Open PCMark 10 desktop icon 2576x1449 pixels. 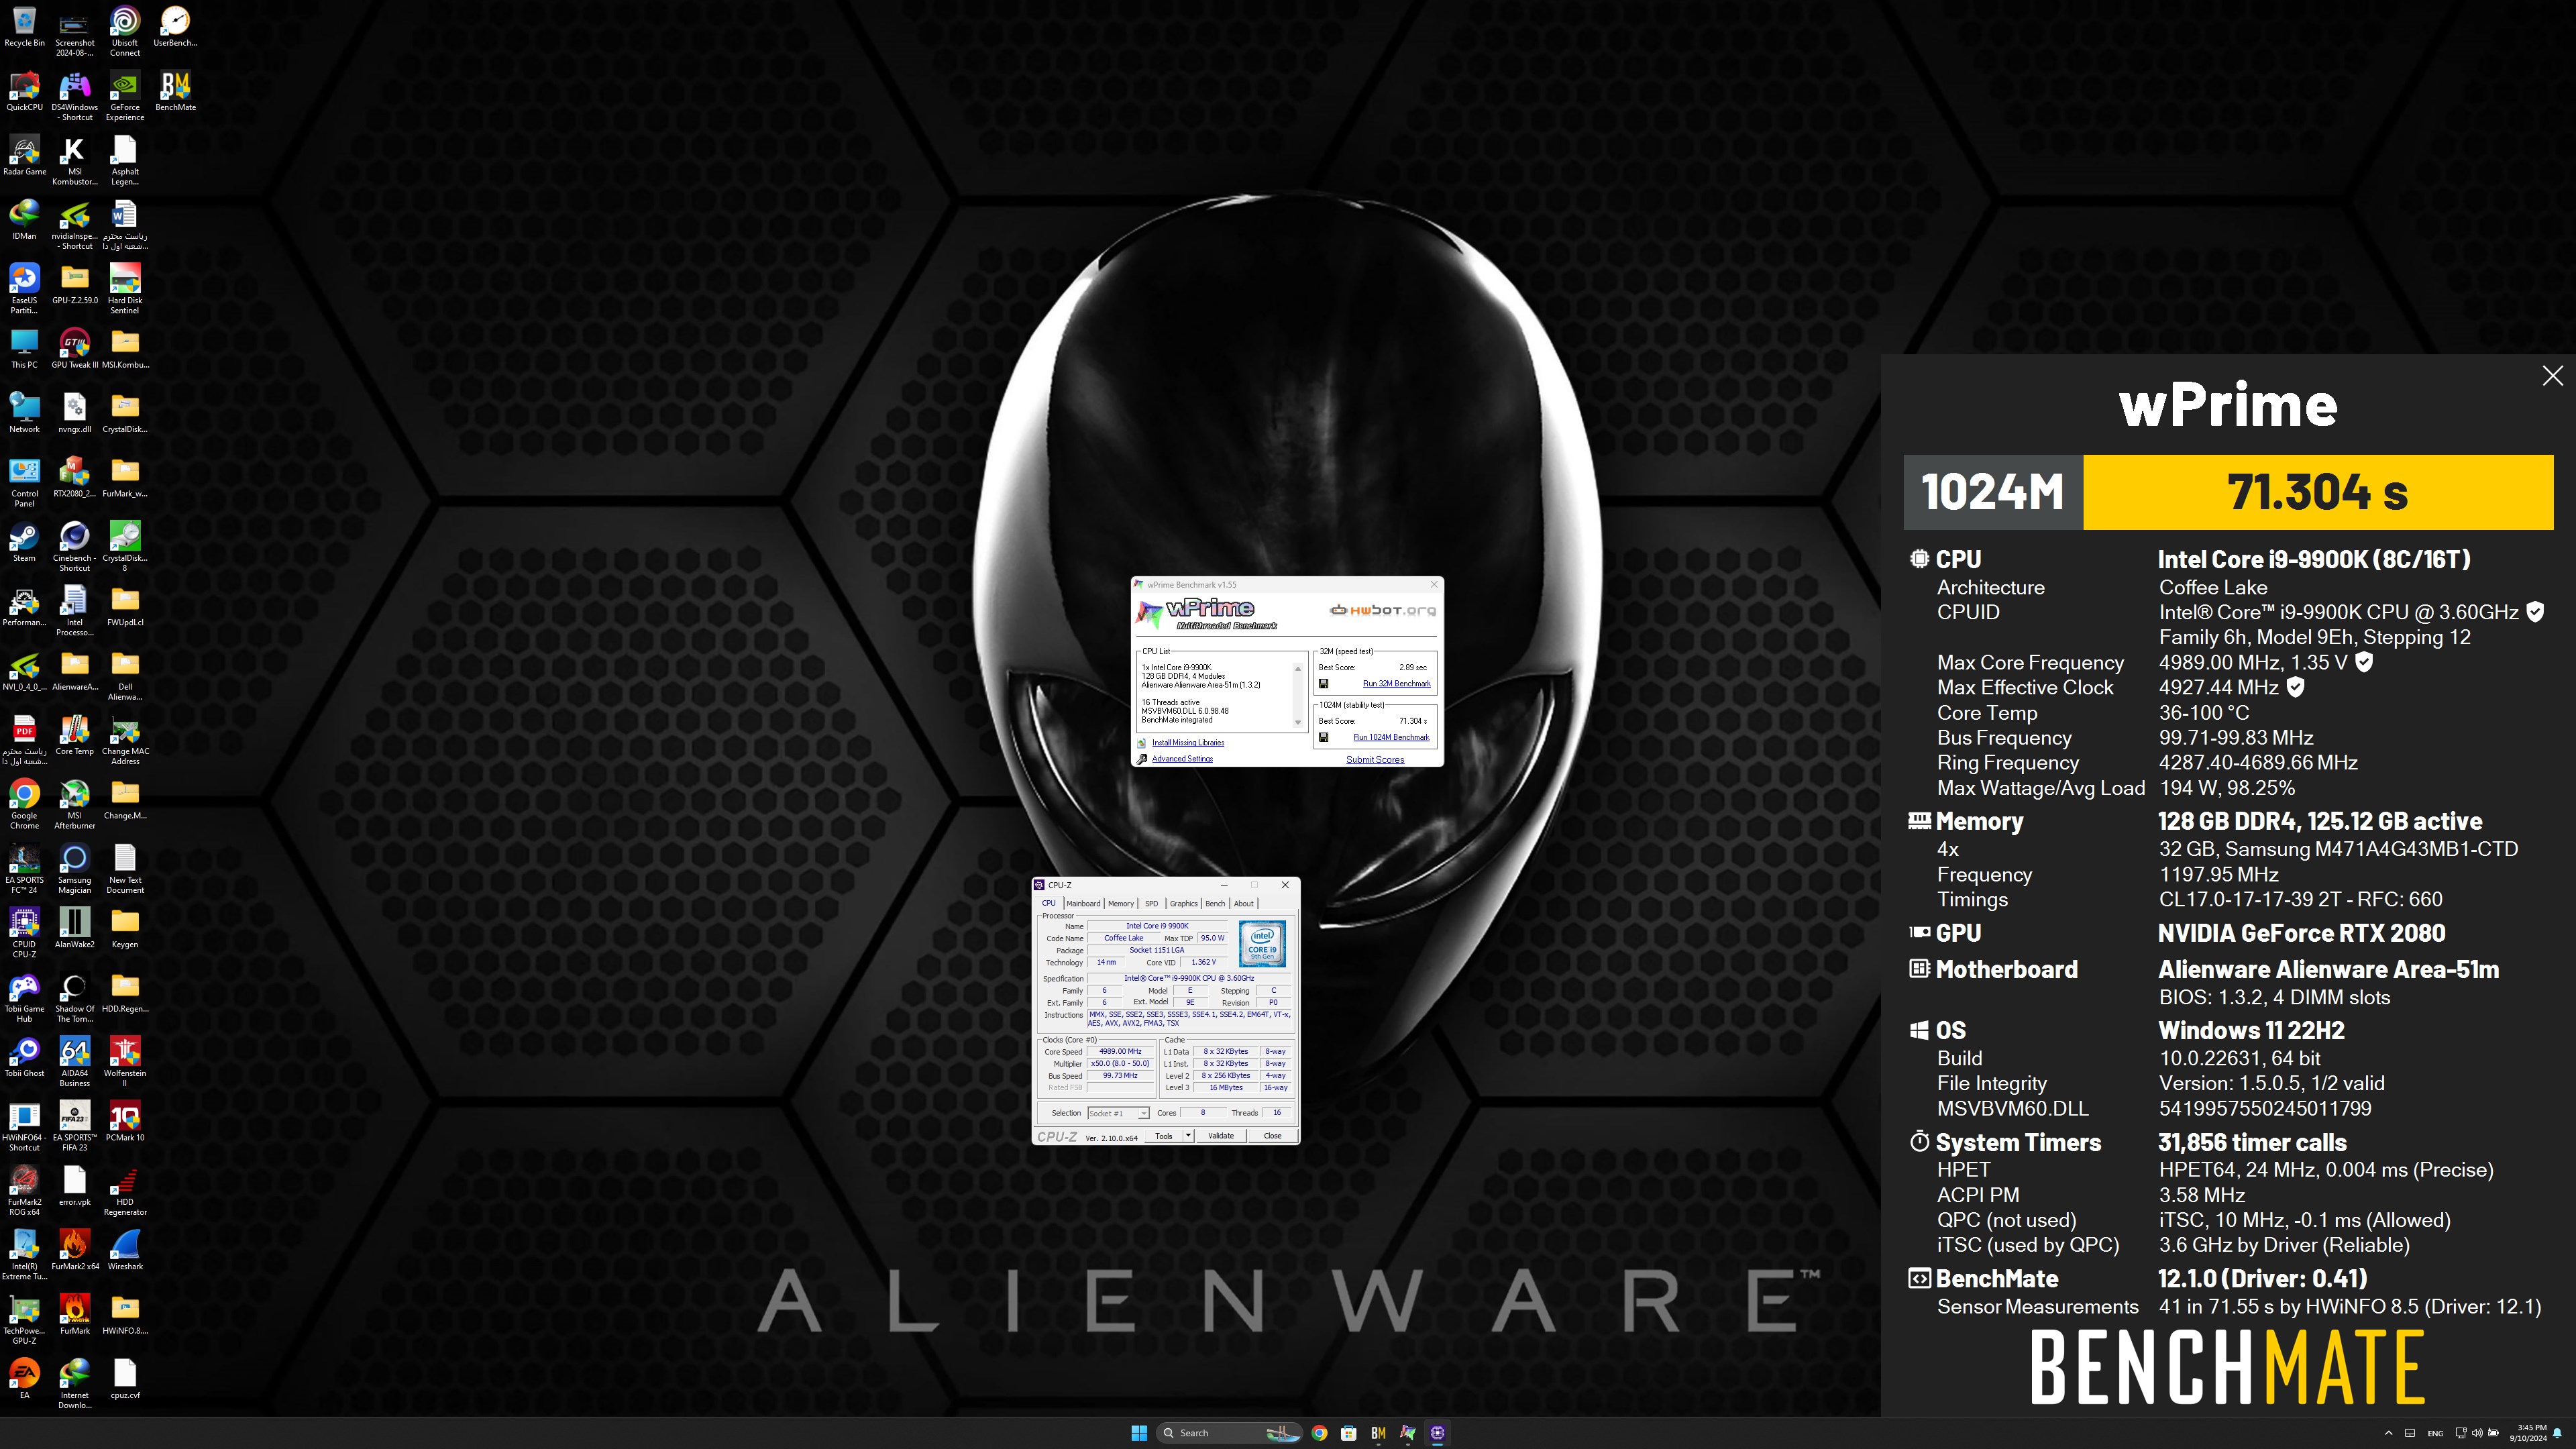point(125,1122)
